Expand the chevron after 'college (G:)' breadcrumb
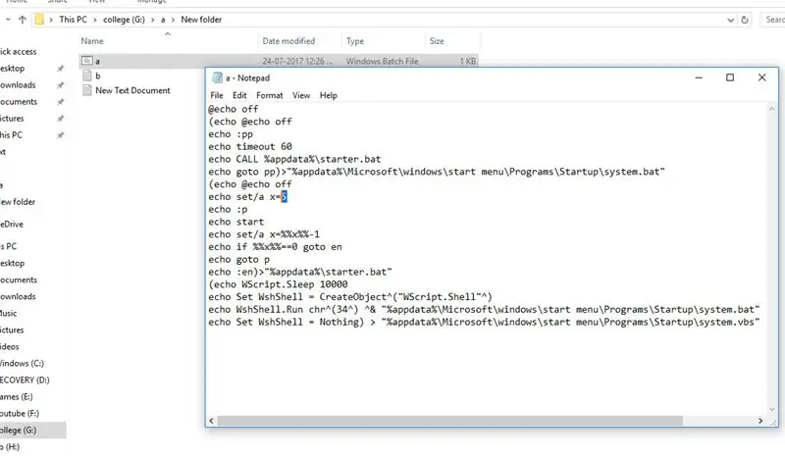 (153, 20)
